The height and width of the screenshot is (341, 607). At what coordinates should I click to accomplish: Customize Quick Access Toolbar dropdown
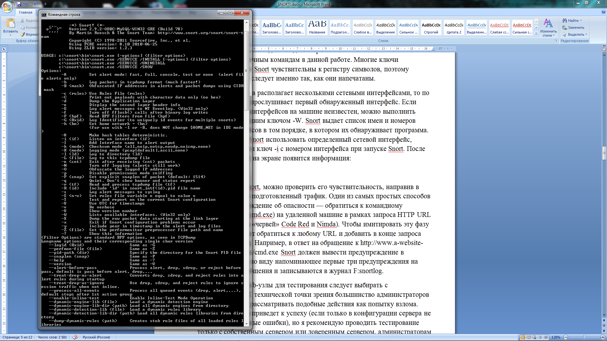pyautogui.click(x=45, y=4)
